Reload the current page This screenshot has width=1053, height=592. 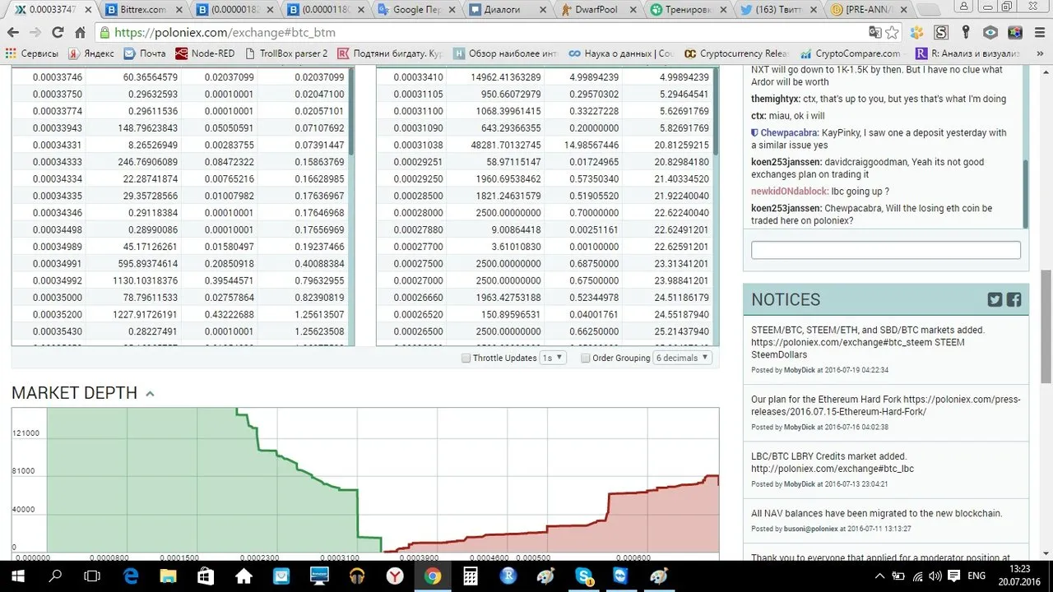58,33
